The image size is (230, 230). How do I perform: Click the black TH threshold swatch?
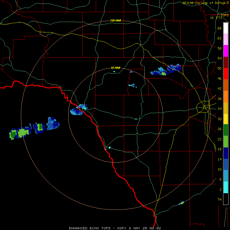(226, 199)
